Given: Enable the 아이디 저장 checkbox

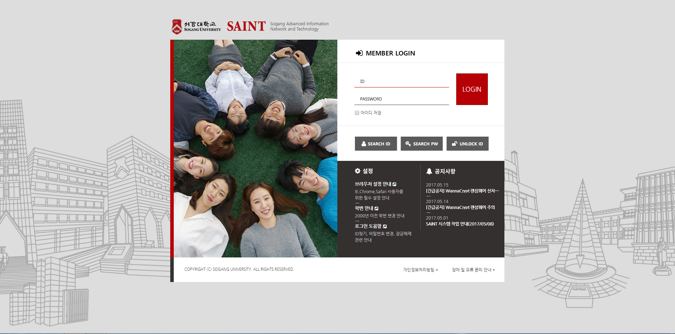Looking at the screenshot, I should pos(357,113).
